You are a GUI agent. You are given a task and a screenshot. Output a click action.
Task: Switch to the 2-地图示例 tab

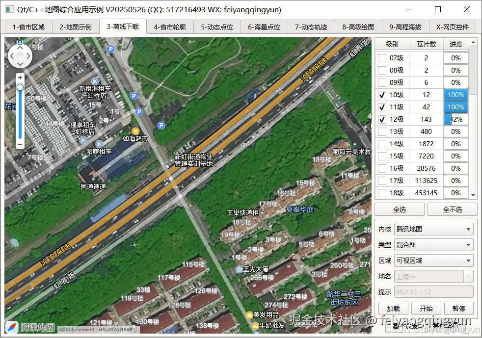point(76,27)
